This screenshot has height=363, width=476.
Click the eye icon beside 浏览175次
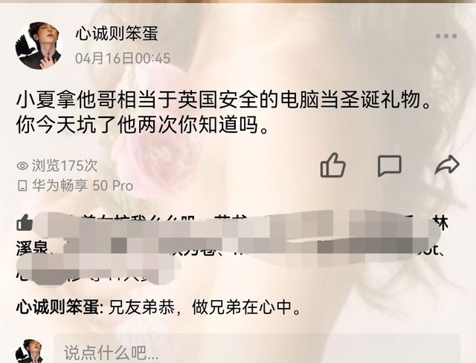click(x=22, y=166)
